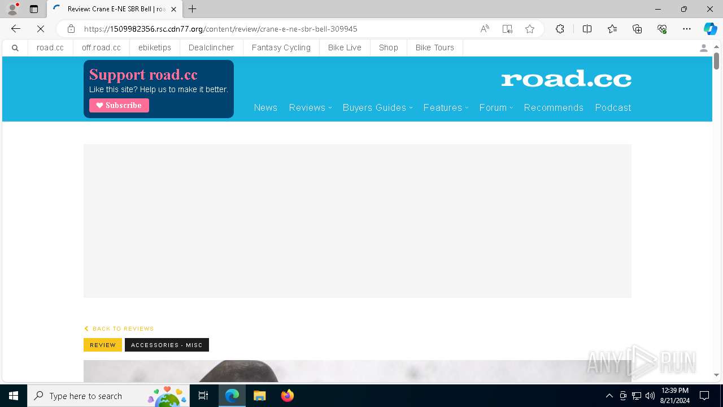The width and height of the screenshot is (723, 407).
Task: Open Microsoft Edge from taskbar
Action: pos(232,396)
